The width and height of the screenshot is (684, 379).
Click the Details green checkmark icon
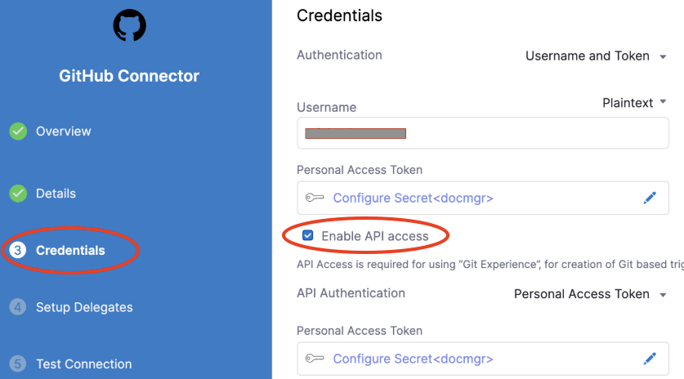[18, 194]
